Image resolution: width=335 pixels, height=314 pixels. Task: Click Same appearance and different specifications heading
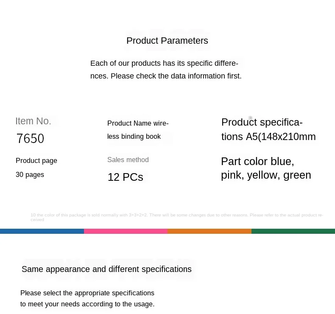point(106,269)
